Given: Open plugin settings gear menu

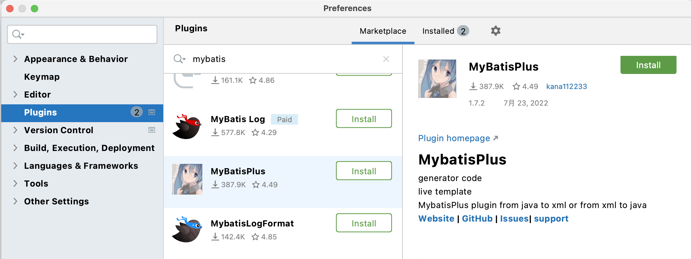Looking at the screenshot, I should tap(495, 31).
